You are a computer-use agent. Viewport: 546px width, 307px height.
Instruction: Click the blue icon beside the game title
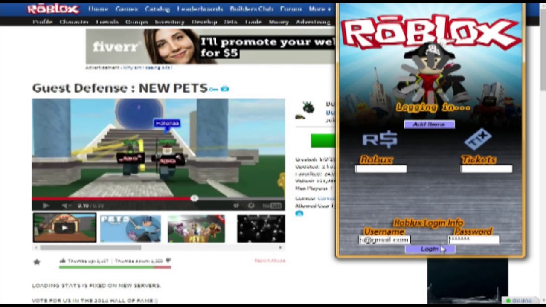point(225,89)
